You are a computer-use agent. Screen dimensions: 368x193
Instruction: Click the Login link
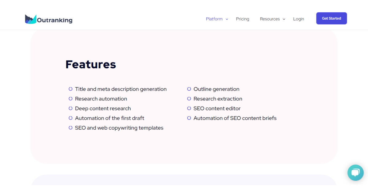point(298,19)
